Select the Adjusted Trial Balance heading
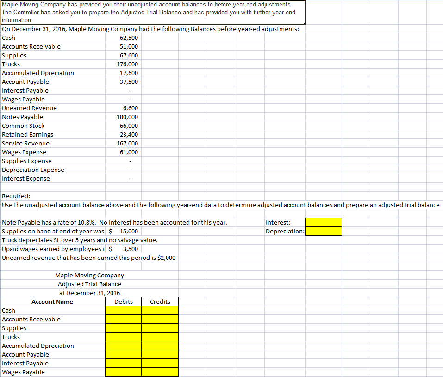 click(89, 284)
